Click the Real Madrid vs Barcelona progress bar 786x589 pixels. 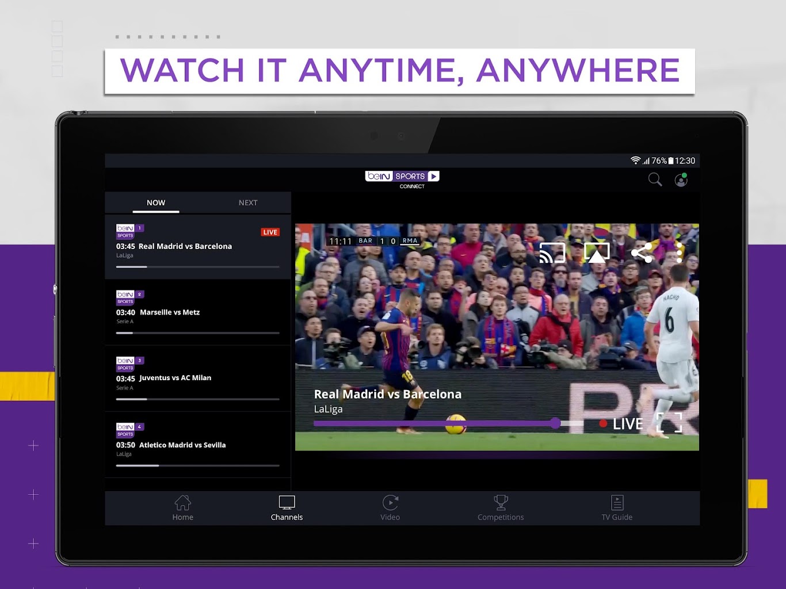coord(197,267)
